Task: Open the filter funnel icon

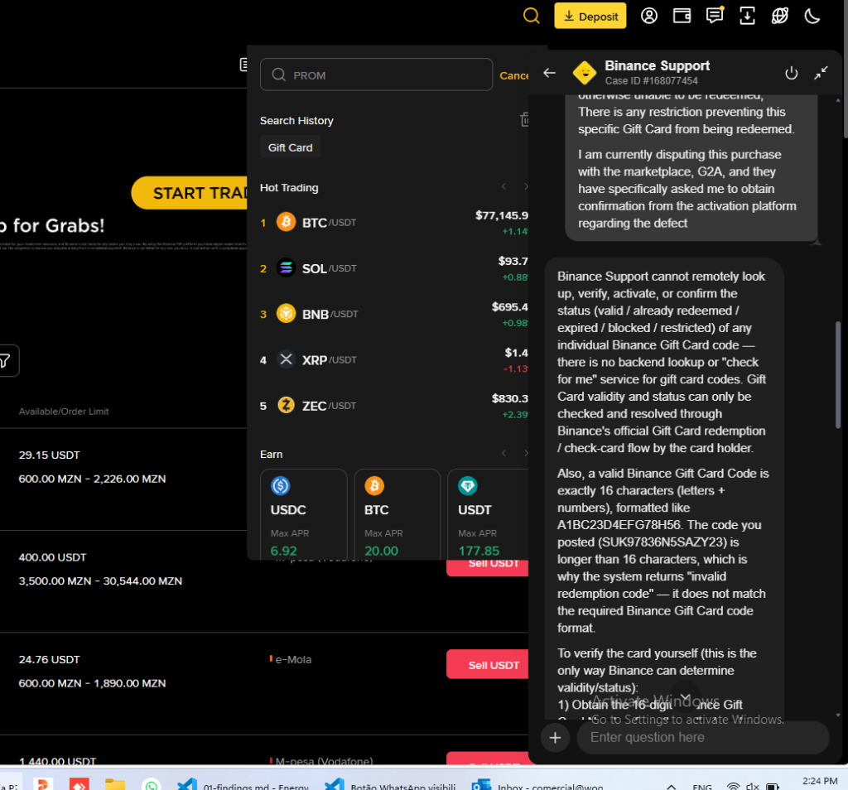Action: pos(6,360)
